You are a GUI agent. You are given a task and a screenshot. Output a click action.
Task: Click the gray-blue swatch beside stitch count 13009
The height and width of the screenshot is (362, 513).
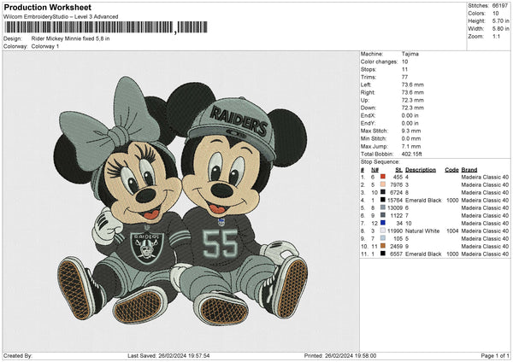(x=383, y=207)
